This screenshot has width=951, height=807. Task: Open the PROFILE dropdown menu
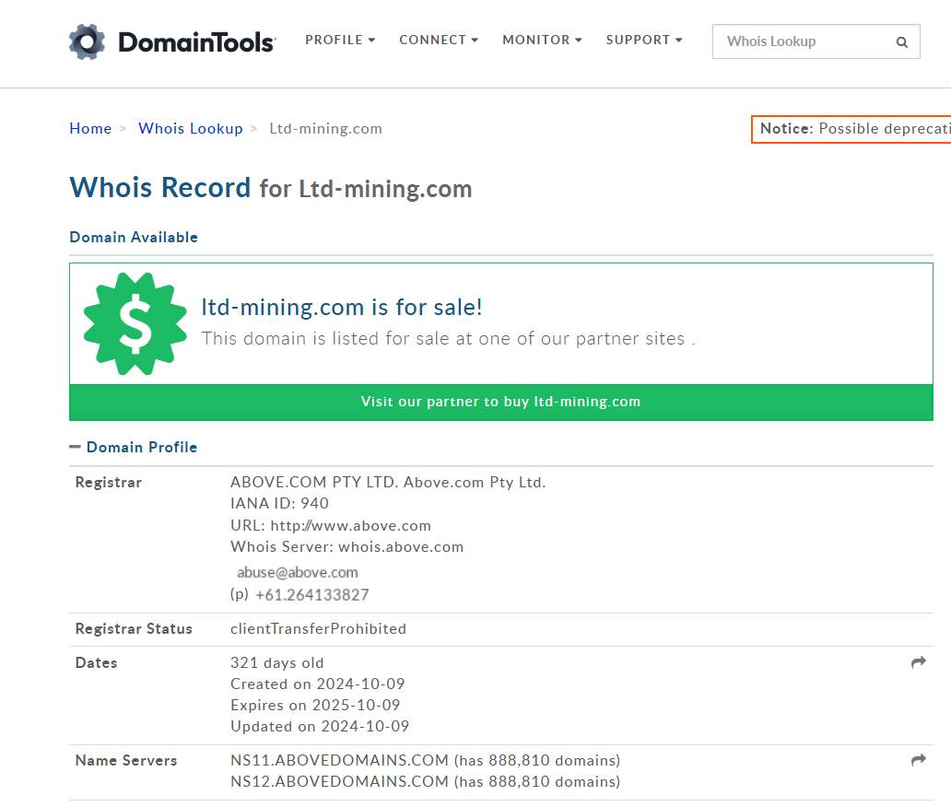click(x=340, y=40)
